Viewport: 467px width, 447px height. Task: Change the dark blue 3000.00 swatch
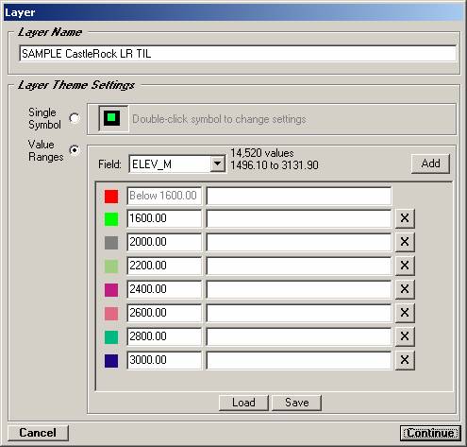click(111, 361)
